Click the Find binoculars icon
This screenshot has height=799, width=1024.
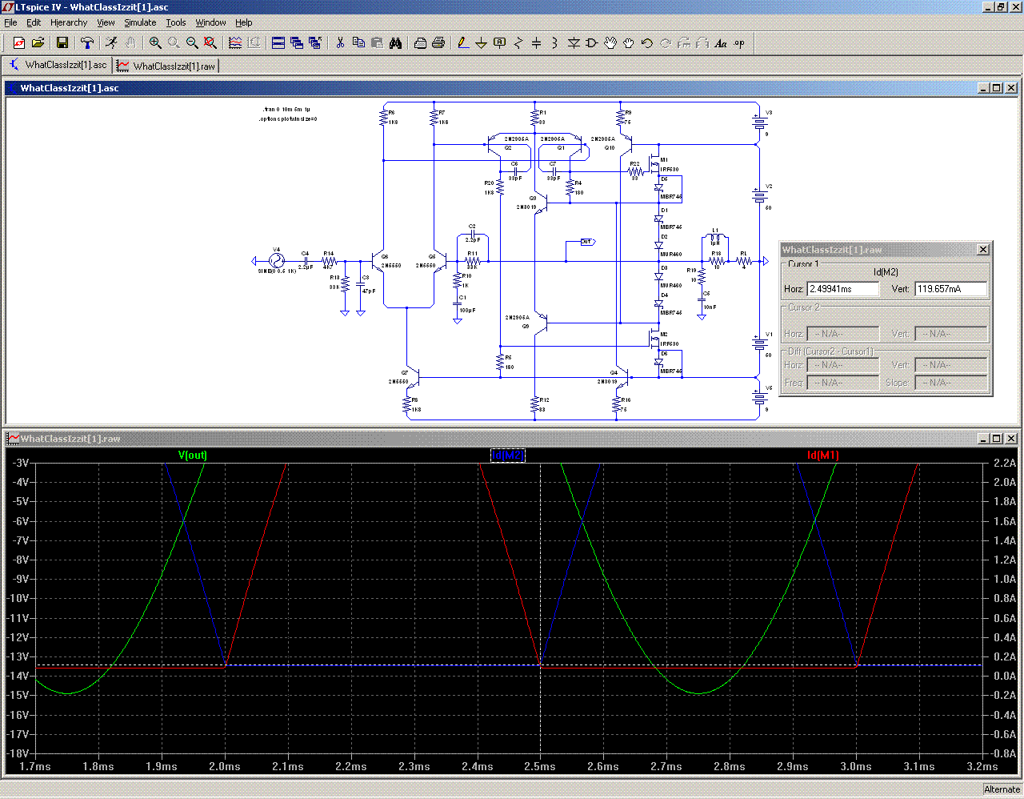pos(395,43)
